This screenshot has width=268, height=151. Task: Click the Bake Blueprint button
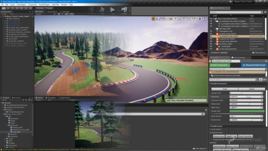[x=219, y=146]
